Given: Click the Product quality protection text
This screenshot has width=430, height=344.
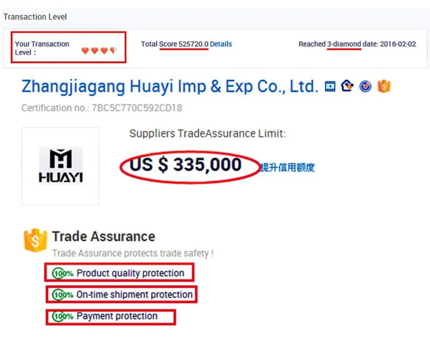Looking at the screenshot, I should [x=130, y=273].
